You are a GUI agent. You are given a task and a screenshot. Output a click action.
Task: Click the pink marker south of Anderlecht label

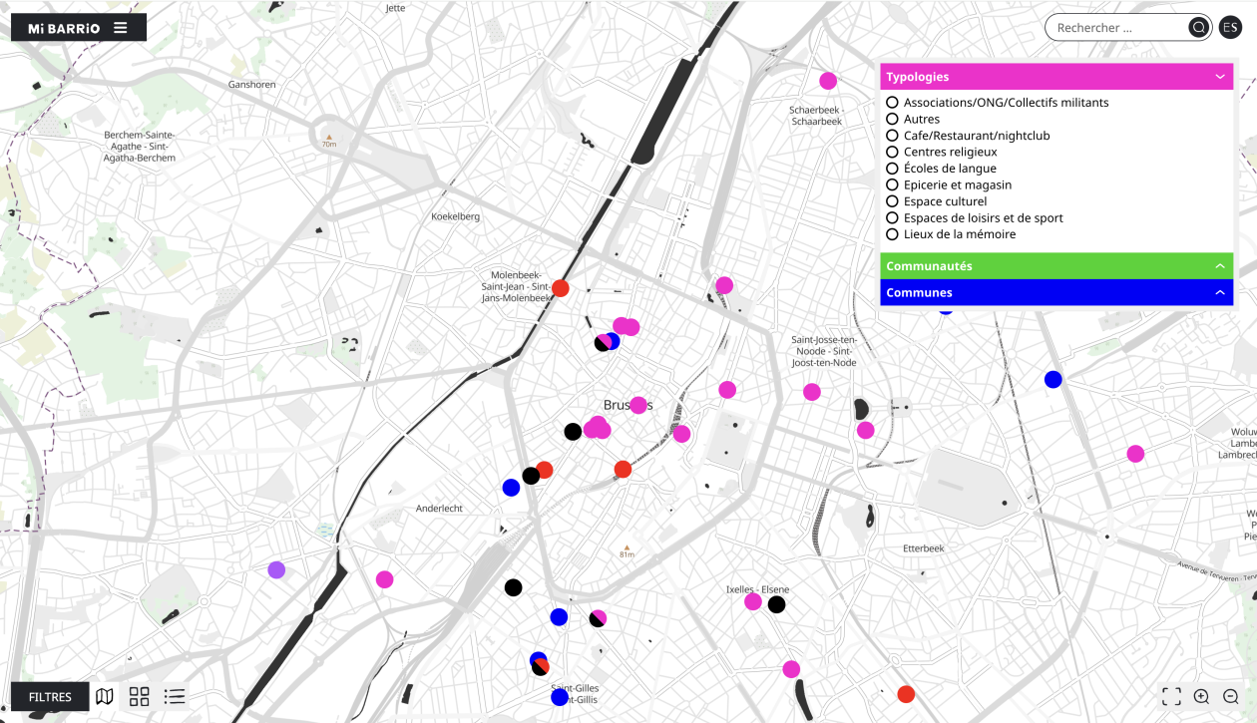(384, 579)
